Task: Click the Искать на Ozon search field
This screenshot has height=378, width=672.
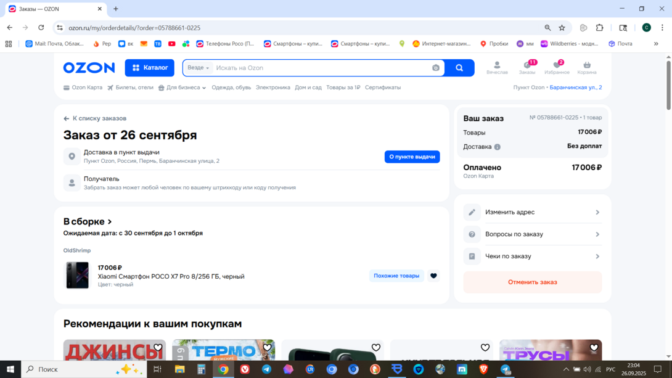Action: tap(321, 68)
